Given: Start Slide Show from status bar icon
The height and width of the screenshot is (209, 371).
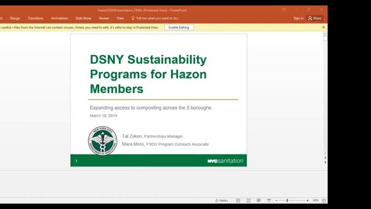Looking at the screenshot, I should (269, 200).
